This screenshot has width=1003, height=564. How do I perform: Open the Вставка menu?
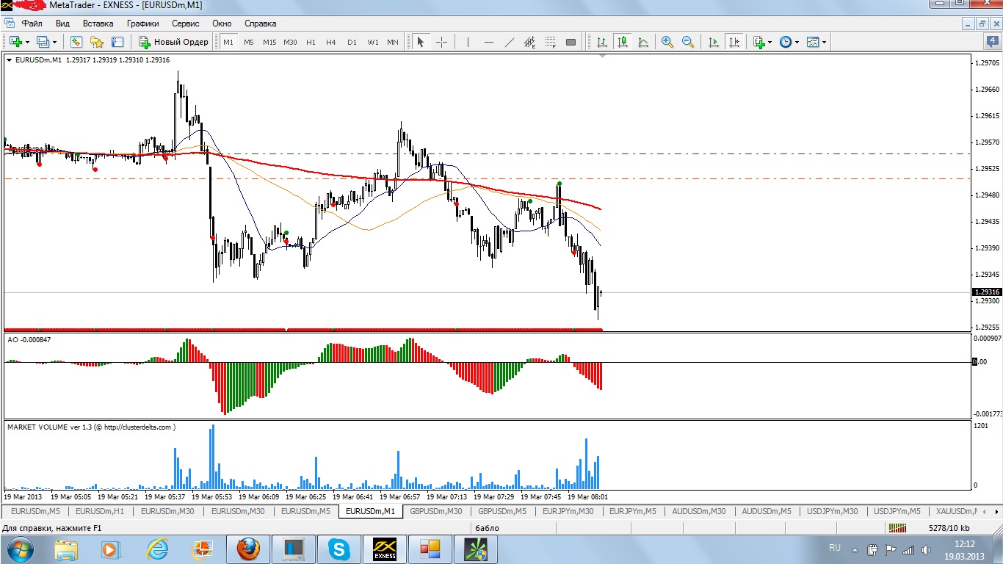pyautogui.click(x=98, y=23)
